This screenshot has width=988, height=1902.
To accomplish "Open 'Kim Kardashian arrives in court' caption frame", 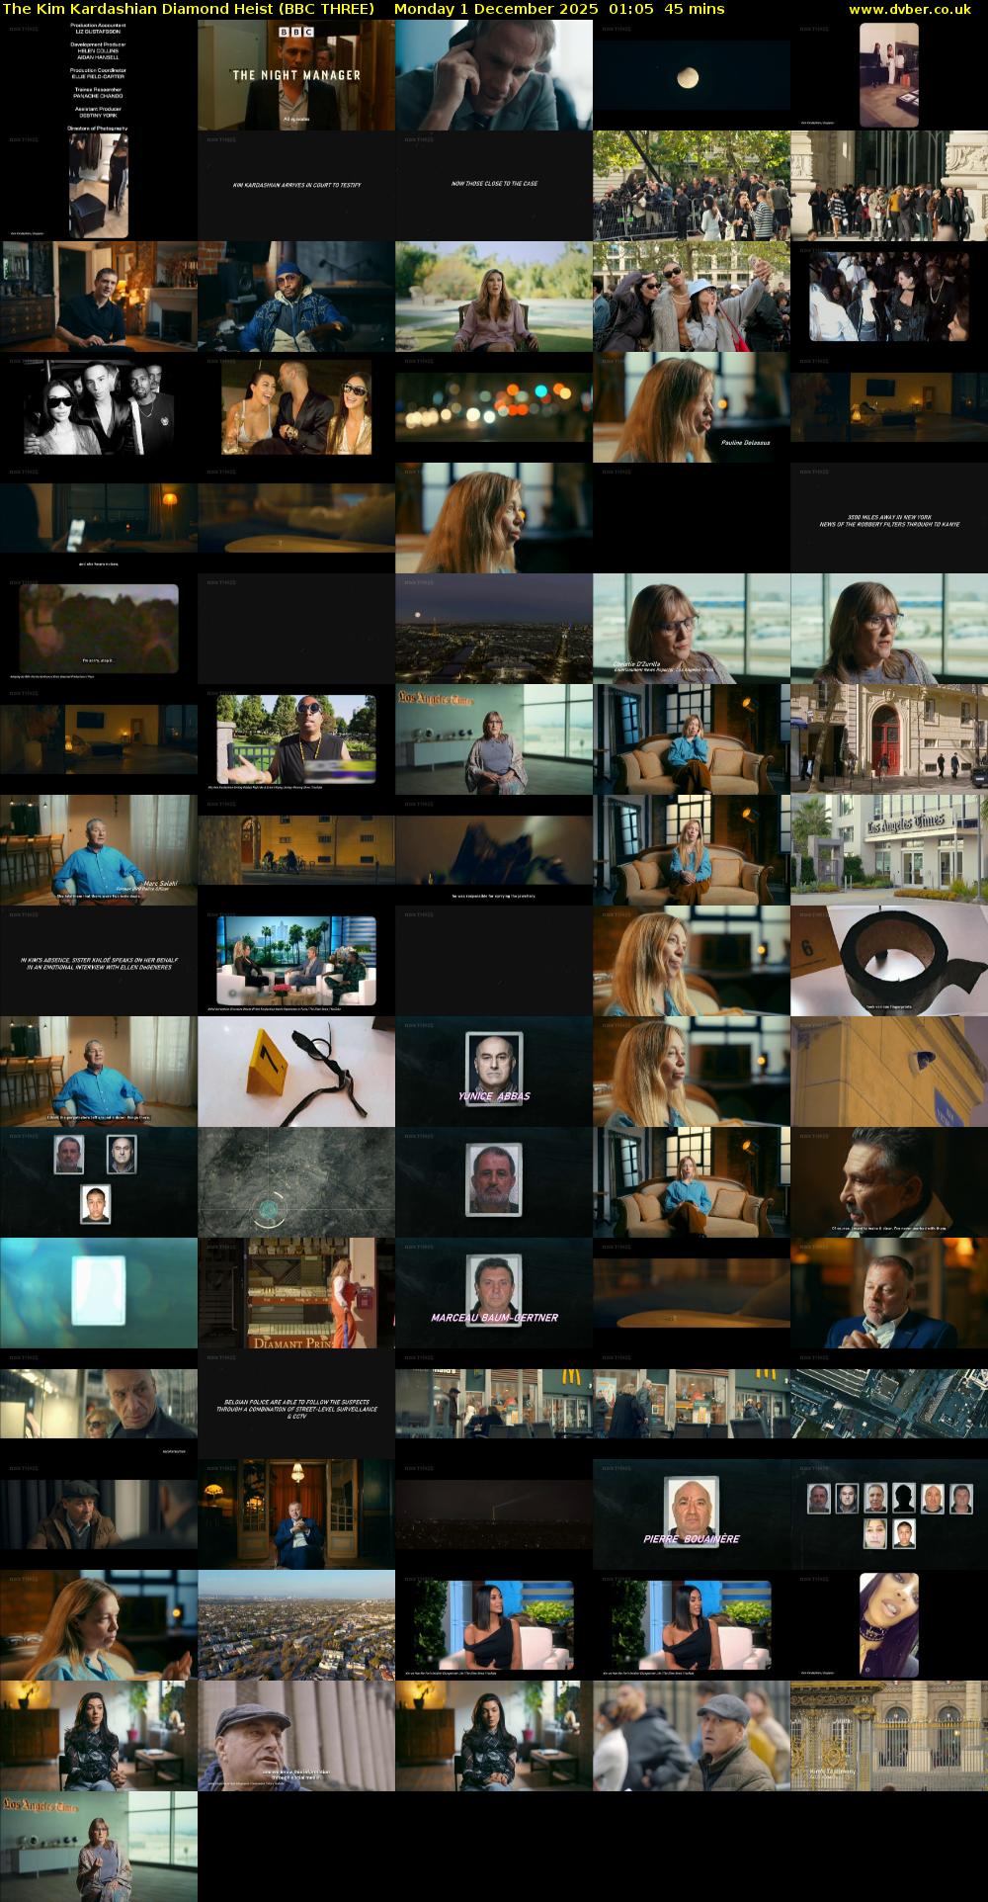I will click(296, 185).
